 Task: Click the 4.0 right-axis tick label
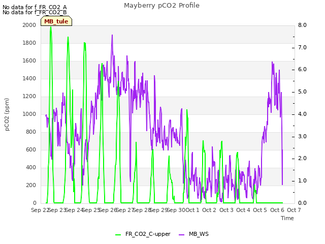(x=302, y=114)
